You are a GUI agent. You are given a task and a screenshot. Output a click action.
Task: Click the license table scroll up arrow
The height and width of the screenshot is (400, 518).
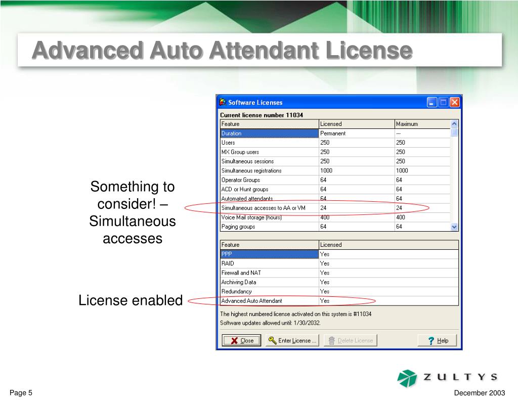[454, 123]
